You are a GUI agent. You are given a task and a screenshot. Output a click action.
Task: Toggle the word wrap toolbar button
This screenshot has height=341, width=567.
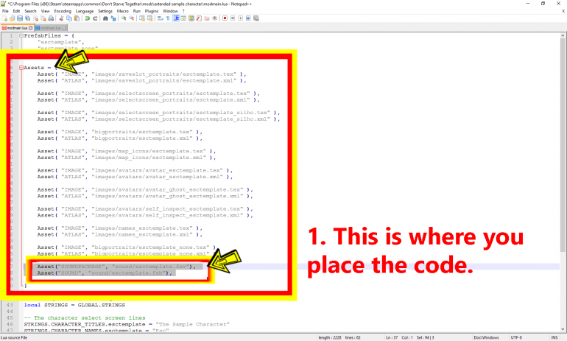click(161, 18)
